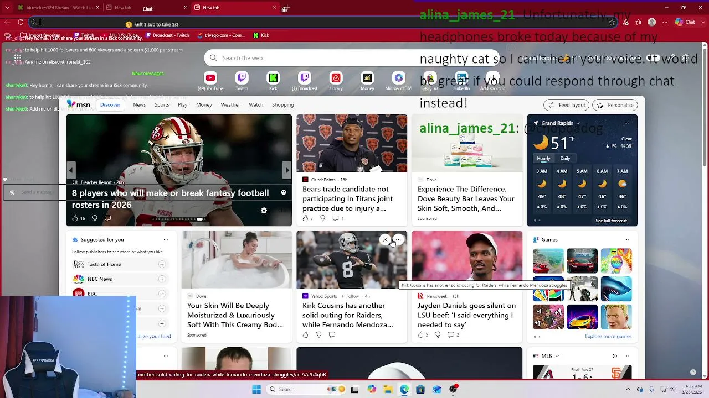Screen dimensions: 709x398
Task: Go to the previous story in the carousel
Action: click(x=71, y=170)
